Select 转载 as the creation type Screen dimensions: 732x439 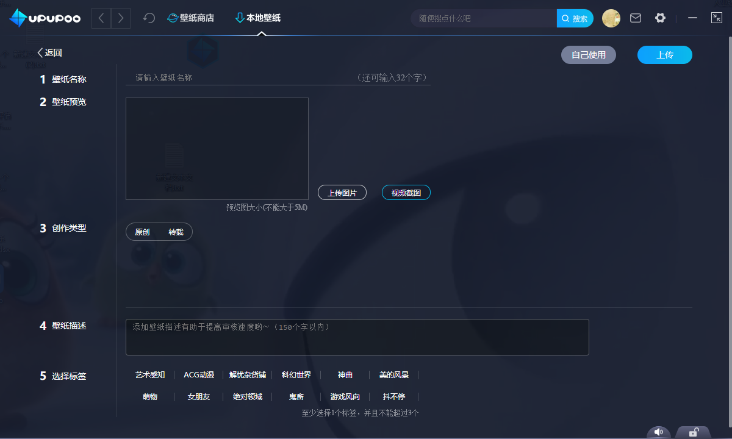click(x=176, y=232)
